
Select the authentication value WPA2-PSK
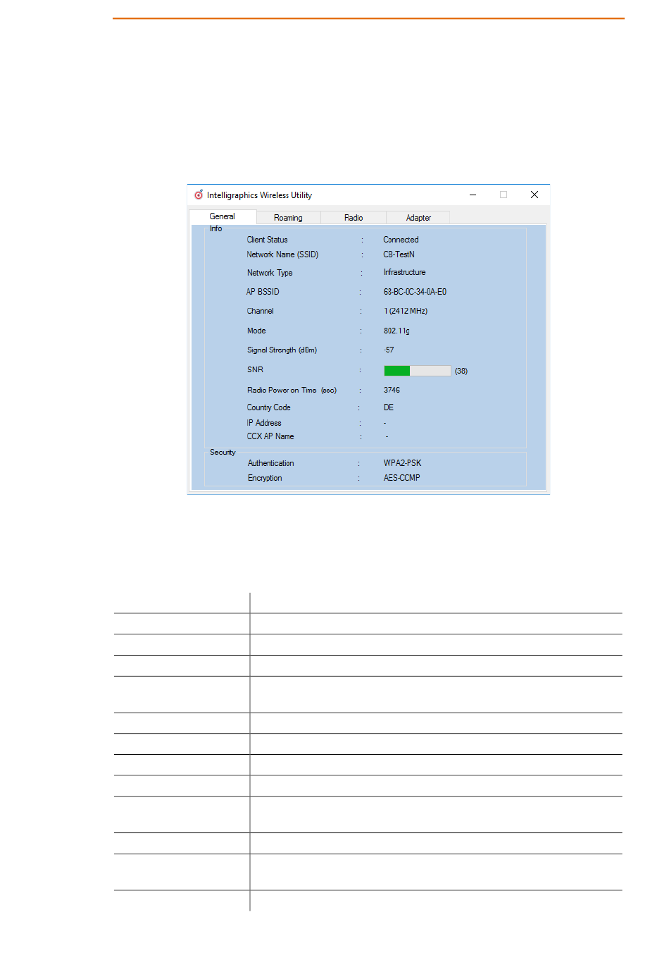pyautogui.click(x=403, y=463)
